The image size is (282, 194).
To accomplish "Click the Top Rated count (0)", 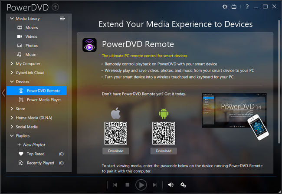I will pyautogui.click(x=61, y=154).
